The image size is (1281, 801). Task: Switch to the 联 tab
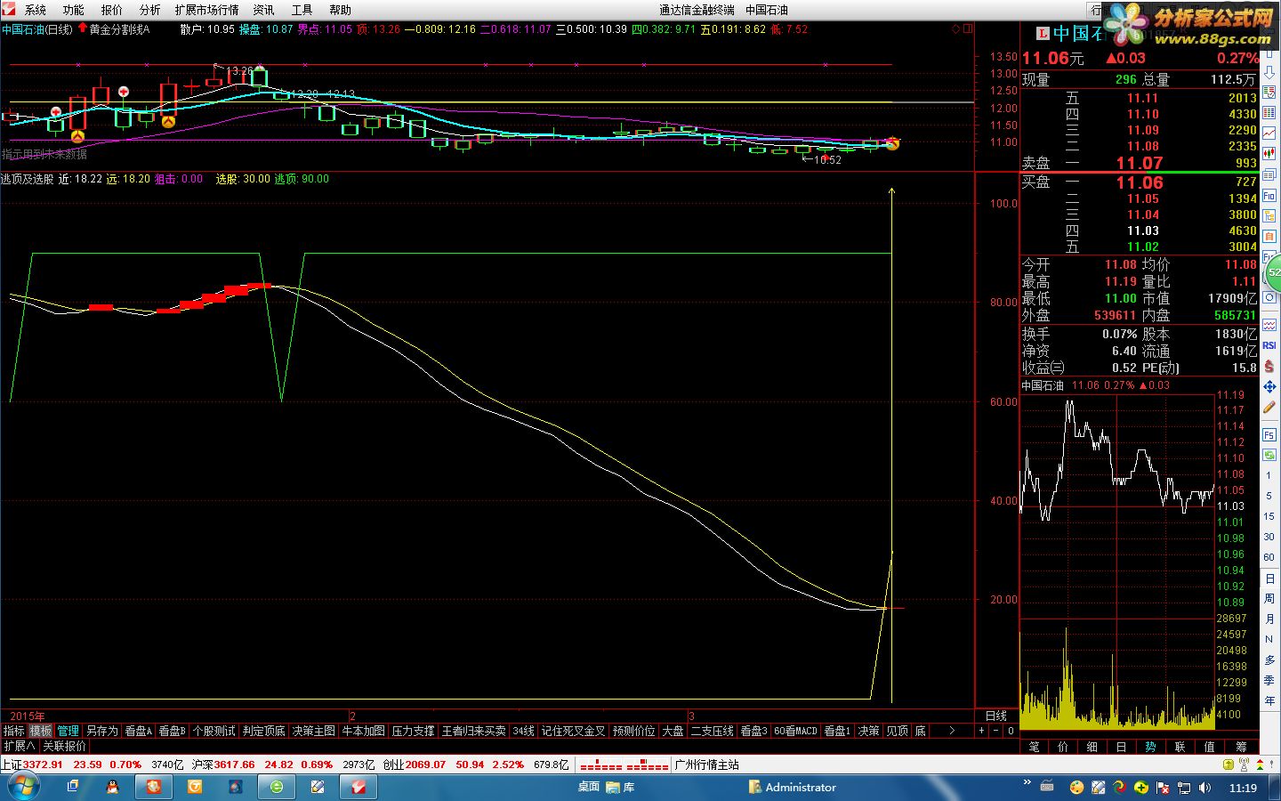1180,747
